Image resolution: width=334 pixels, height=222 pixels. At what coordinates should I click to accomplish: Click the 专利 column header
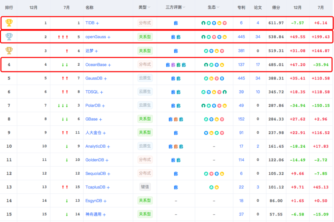click(x=241, y=7)
